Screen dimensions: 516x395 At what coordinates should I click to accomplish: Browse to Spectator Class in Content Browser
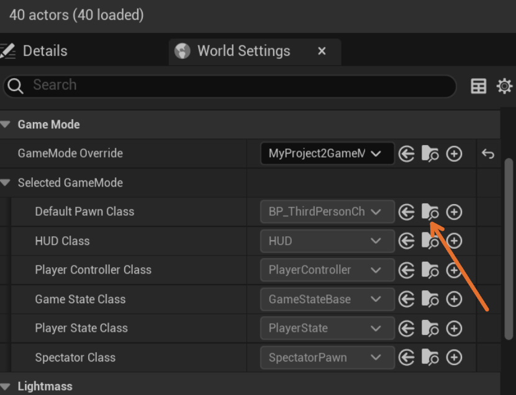430,358
